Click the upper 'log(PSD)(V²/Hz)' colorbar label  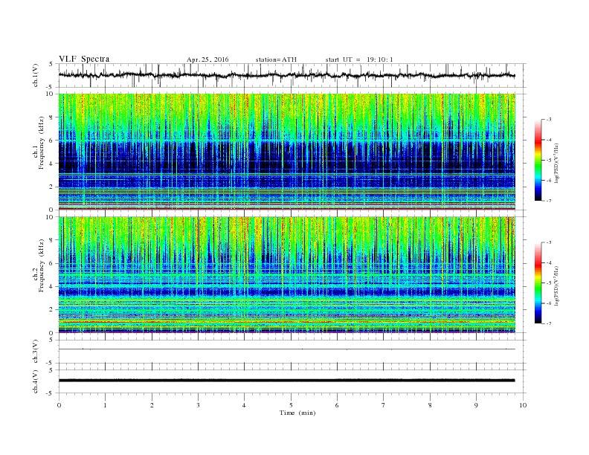(x=556, y=163)
